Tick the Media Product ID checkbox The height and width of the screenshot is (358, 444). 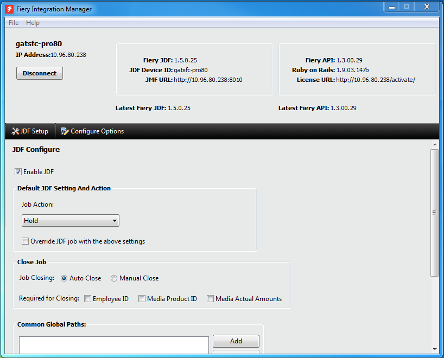click(x=142, y=299)
